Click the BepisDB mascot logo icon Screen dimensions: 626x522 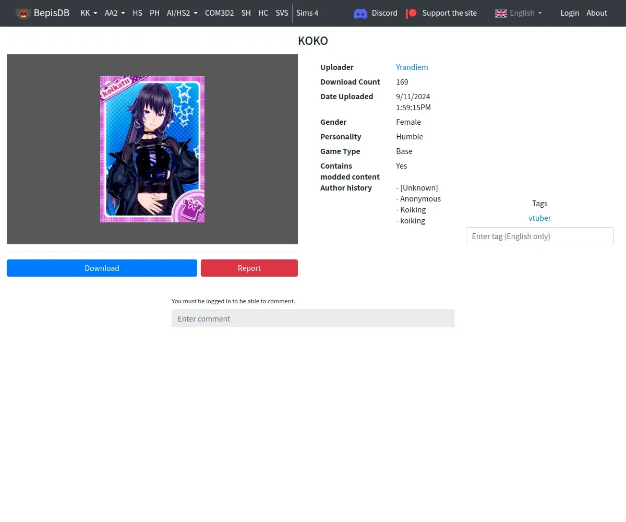point(23,13)
